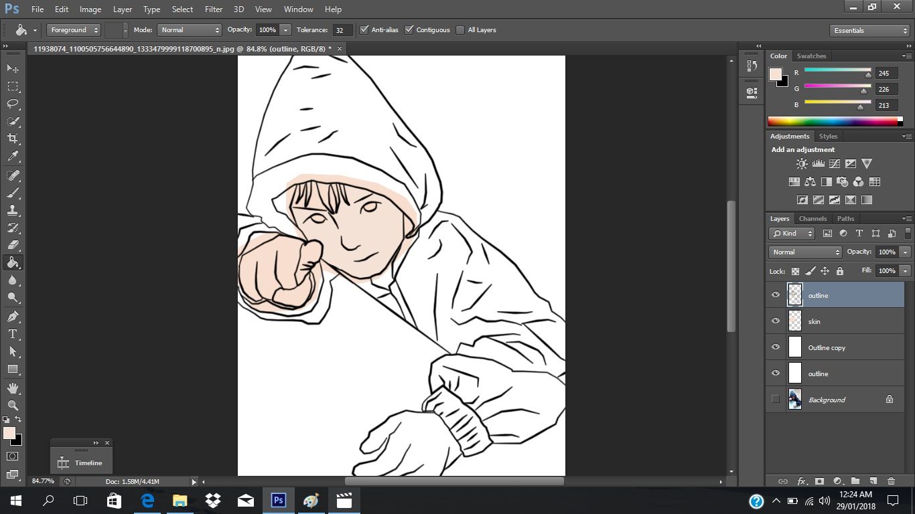The width and height of the screenshot is (915, 514).
Task: Select the Zoom tool
Action: point(13,406)
